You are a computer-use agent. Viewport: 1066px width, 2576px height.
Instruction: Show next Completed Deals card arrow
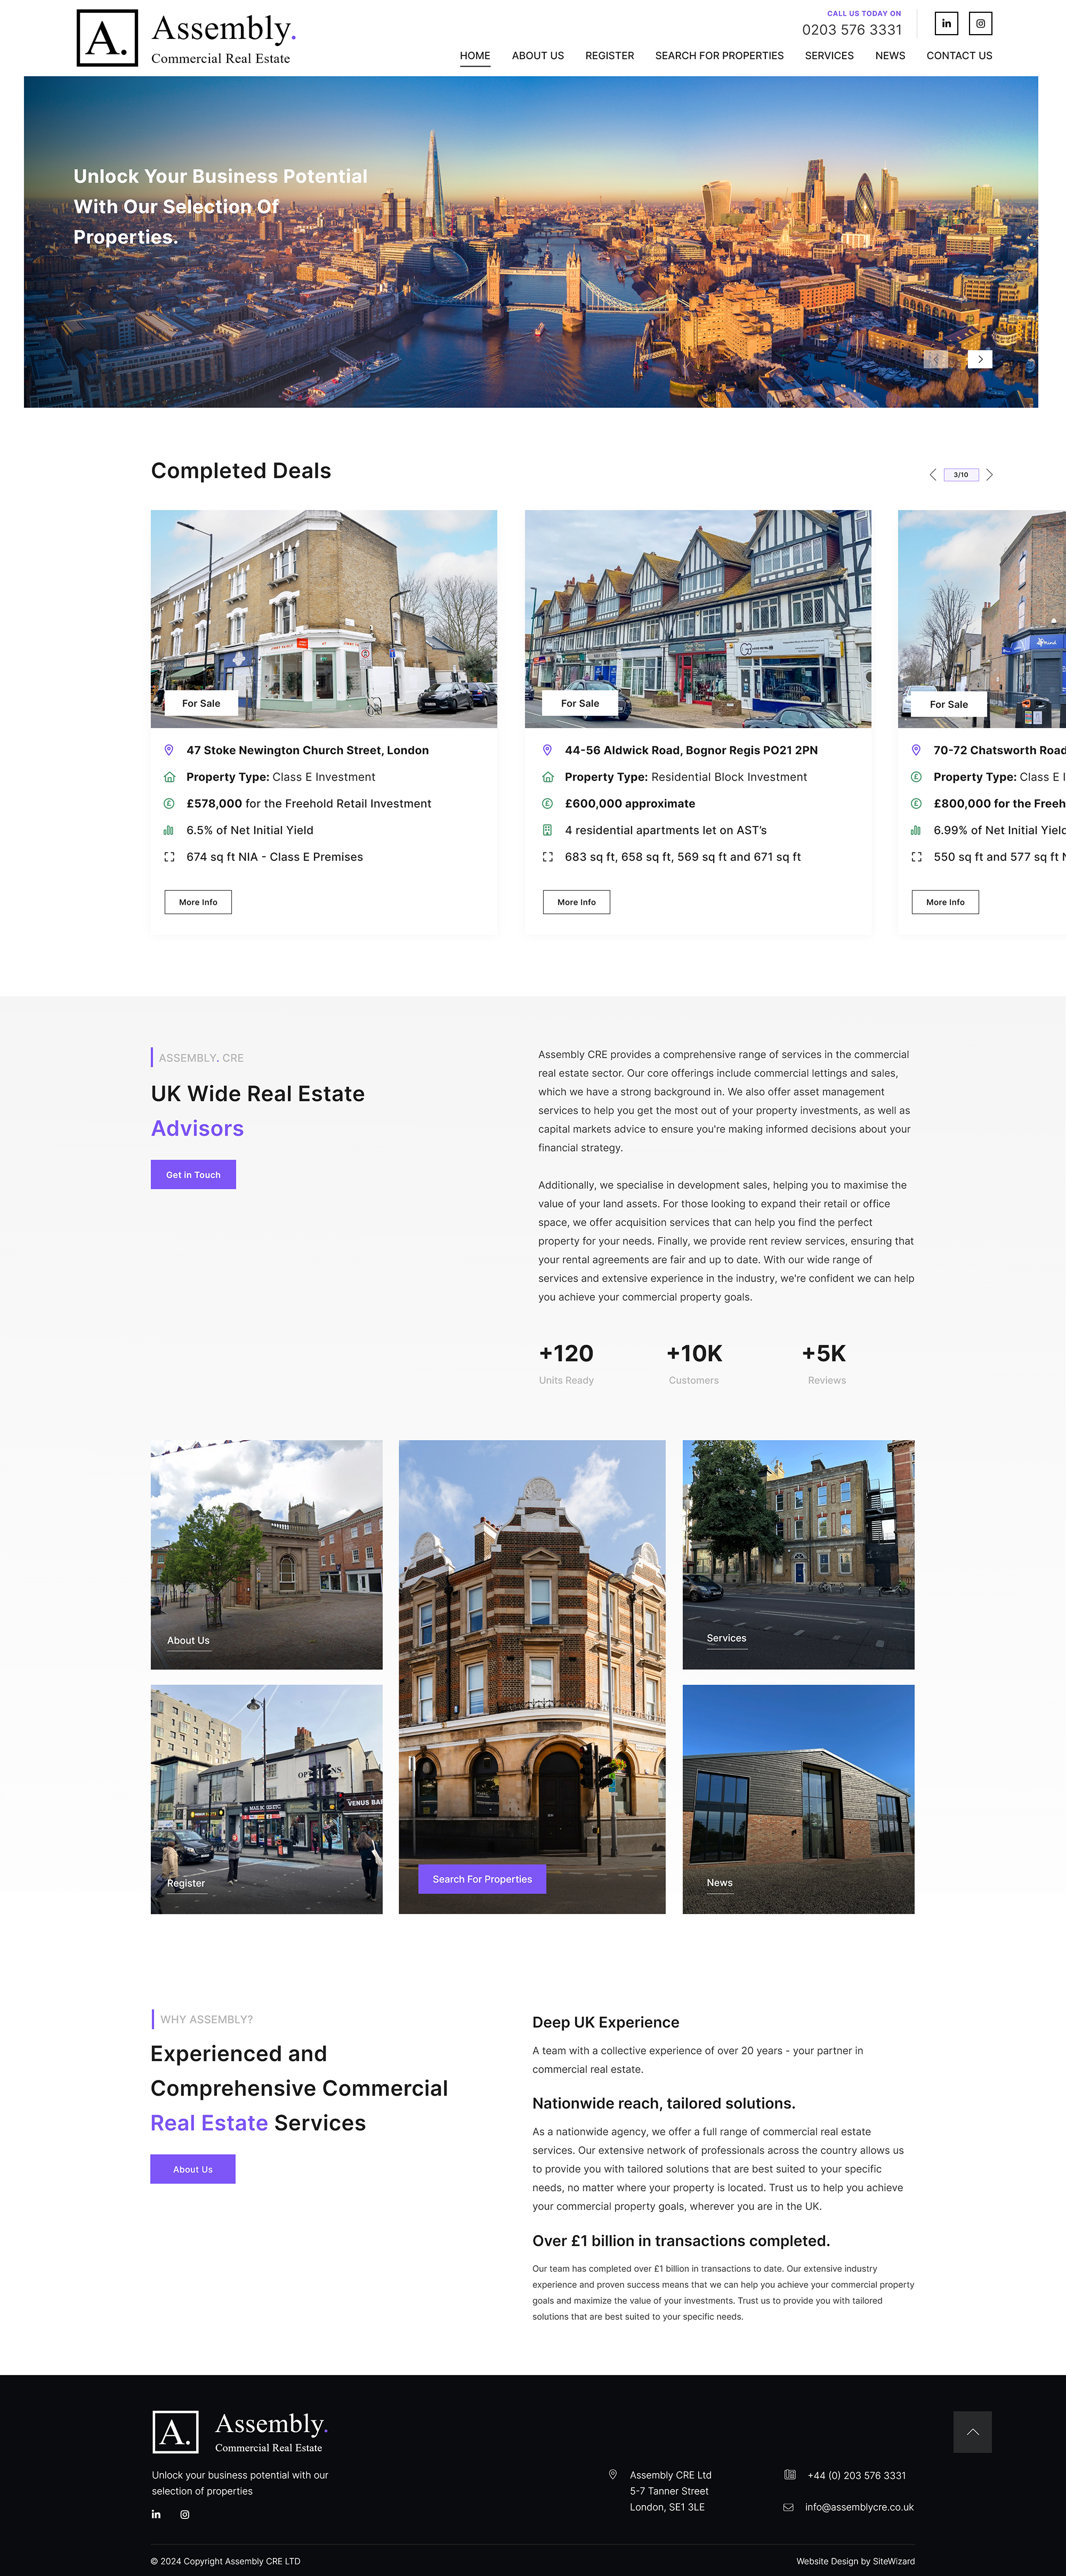[989, 475]
